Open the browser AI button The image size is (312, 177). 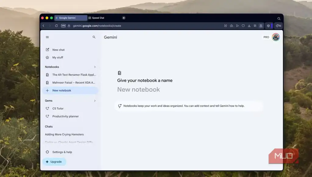278,26
